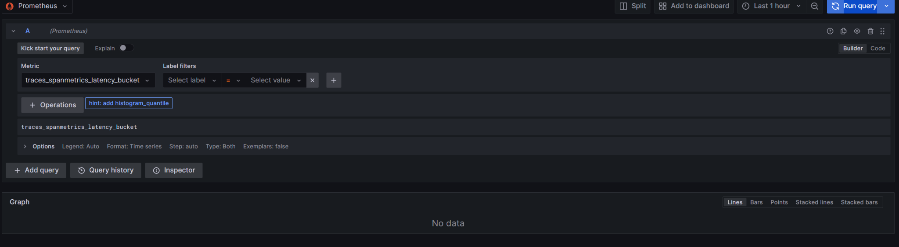
Task: Click the drag handle icon for query A
Action: coord(882,31)
